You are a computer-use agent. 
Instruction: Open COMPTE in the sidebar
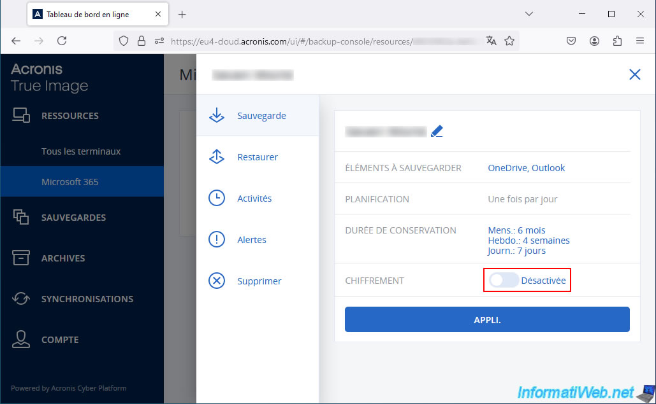(60, 340)
